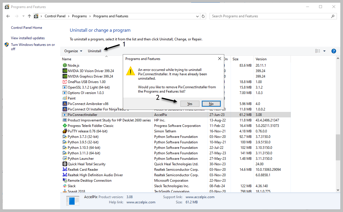Click the refresh icon in address bar
Screen dimensions: 343x212
[203, 16]
